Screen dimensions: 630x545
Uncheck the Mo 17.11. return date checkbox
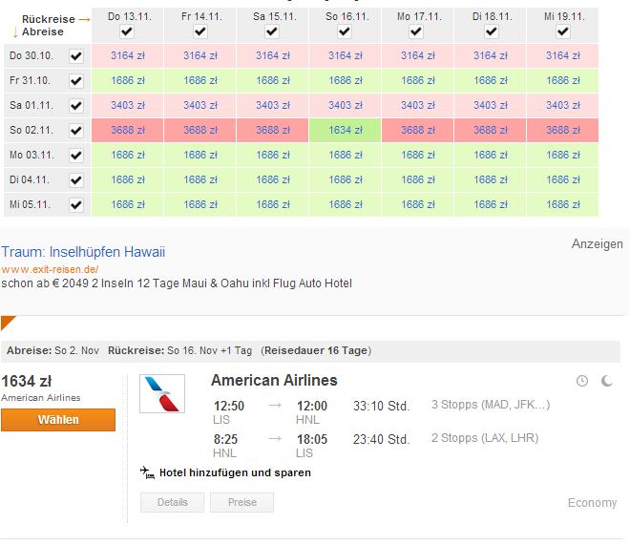[x=416, y=31]
